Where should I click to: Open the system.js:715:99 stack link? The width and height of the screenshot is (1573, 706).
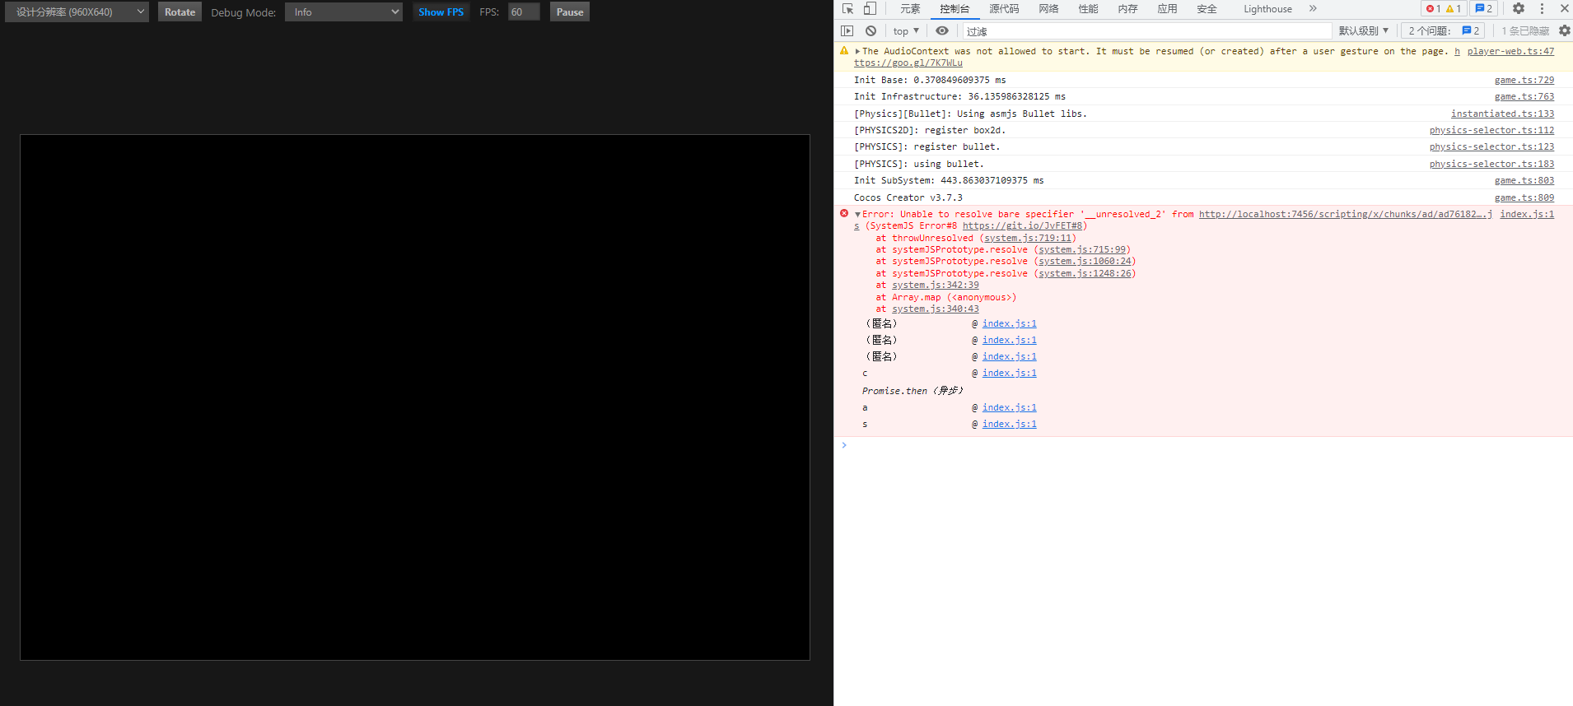pos(1082,249)
